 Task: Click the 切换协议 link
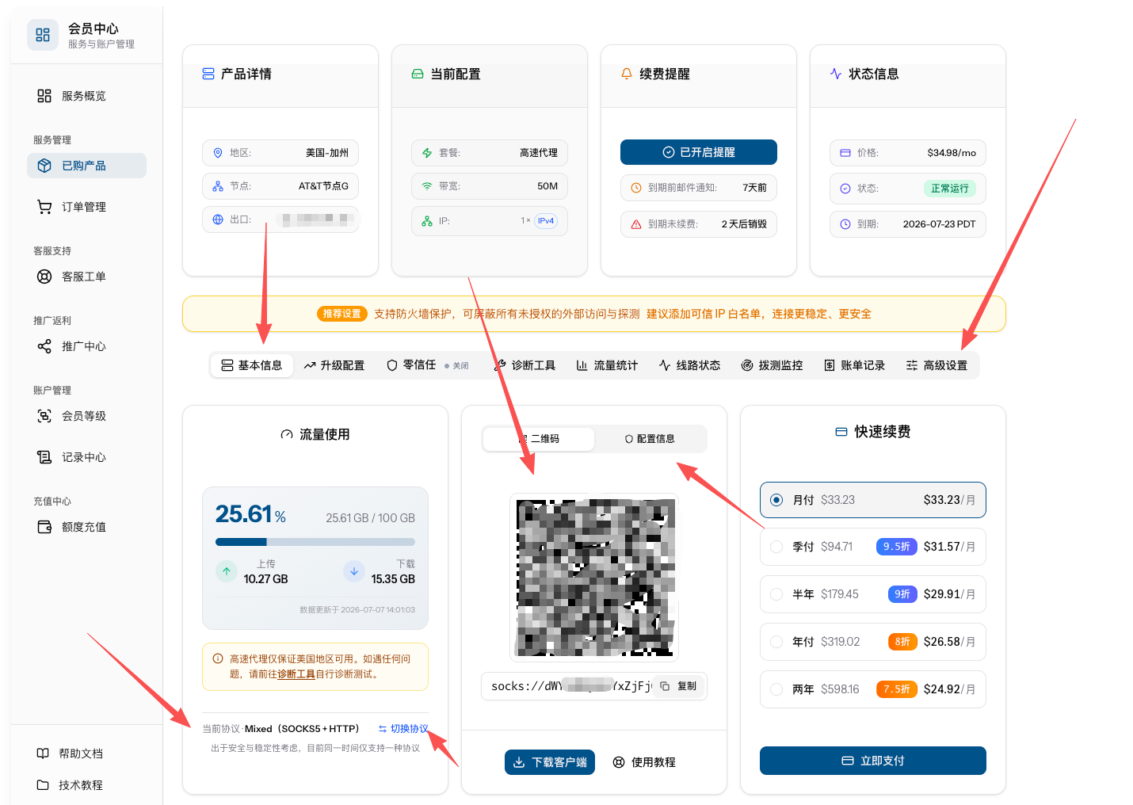coord(403,729)
